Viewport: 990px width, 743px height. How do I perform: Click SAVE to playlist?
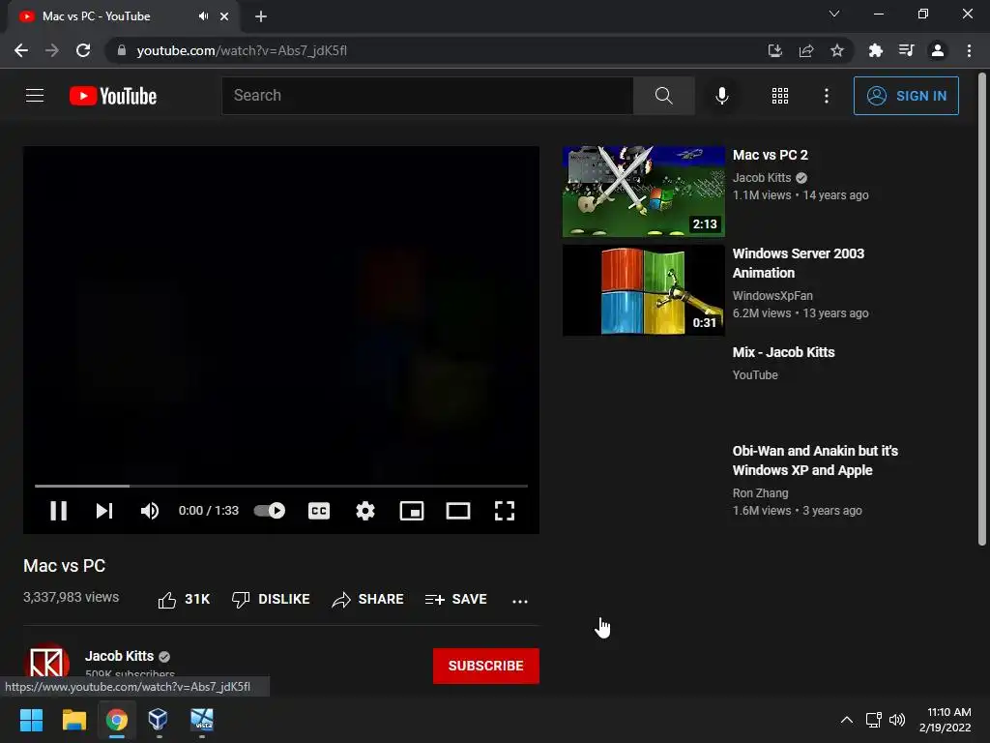point(456,599)
